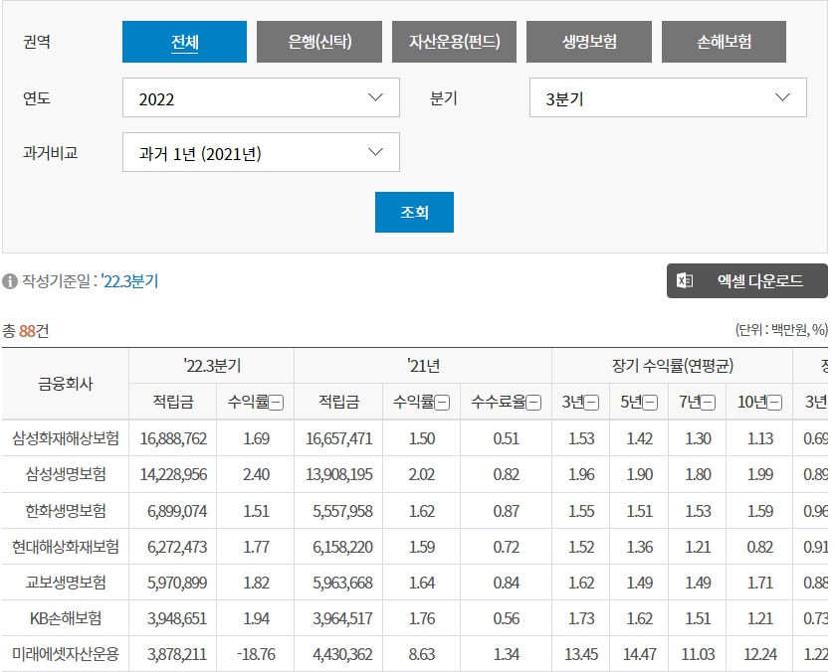This screenshot has height=672, width=835.
Task: Select the 생명보험 sector tab
Action: click(589, 42)
